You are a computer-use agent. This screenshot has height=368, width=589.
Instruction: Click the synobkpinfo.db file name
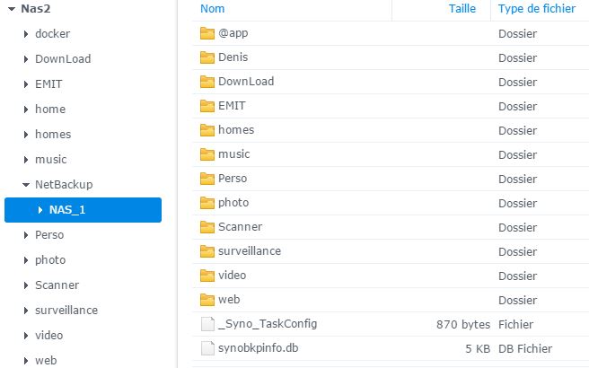coord(258,348)
